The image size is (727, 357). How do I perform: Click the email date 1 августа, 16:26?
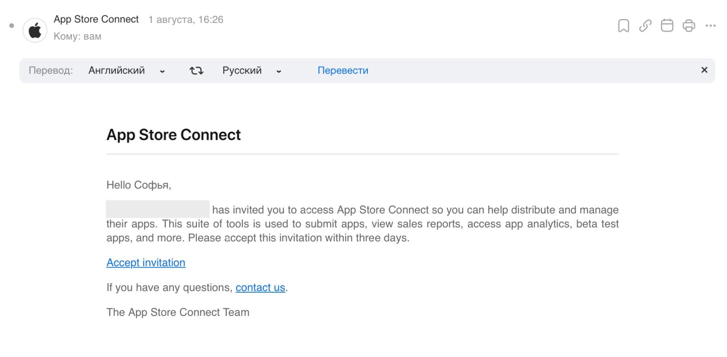(186, 20)
